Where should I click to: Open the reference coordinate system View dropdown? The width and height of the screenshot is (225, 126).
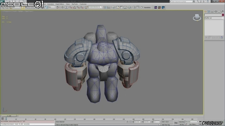pos(52,7)
